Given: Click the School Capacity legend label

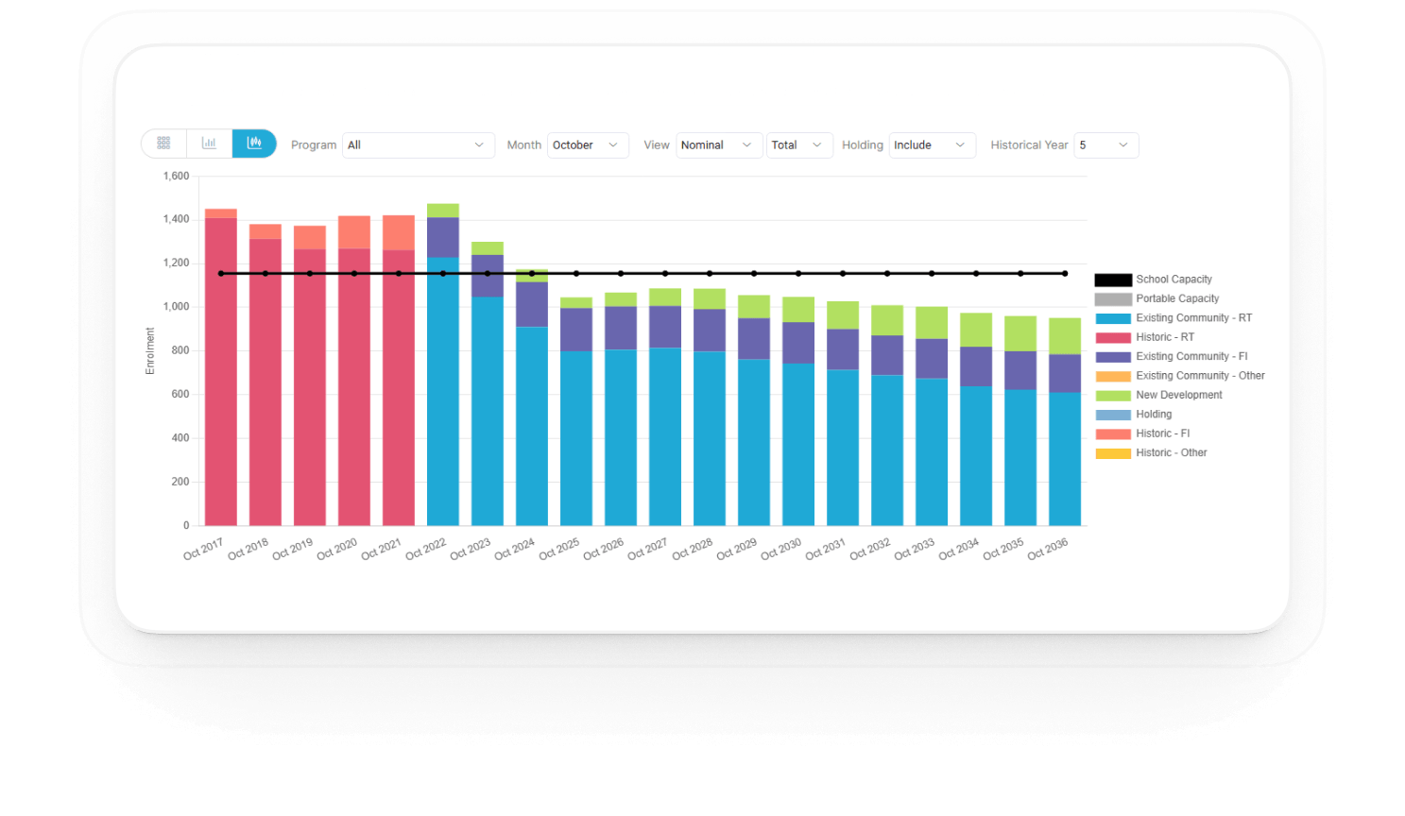Looking at the screenshot, I should point(1174,280).
